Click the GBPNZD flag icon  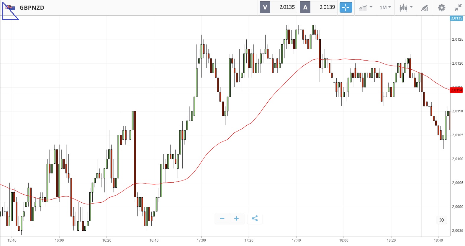(10, 8)
